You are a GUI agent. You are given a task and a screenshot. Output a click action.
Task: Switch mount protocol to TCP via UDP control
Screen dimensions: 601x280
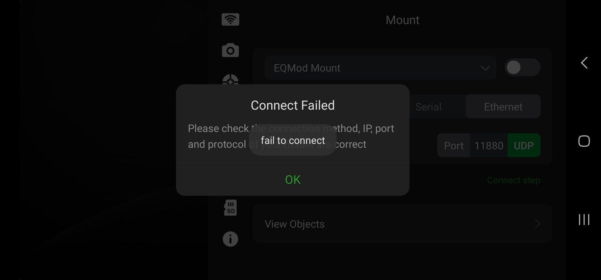(x=524, y=145)
